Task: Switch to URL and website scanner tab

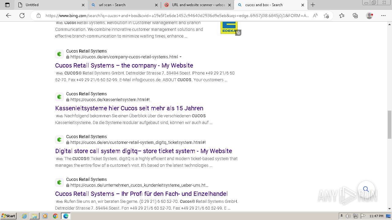Action: (198, 5)
